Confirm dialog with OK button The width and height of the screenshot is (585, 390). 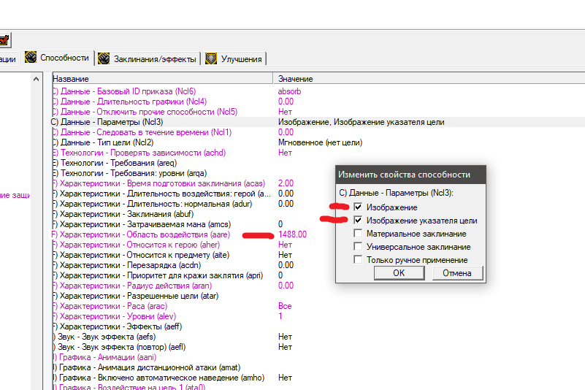click(x=399, y=273)
